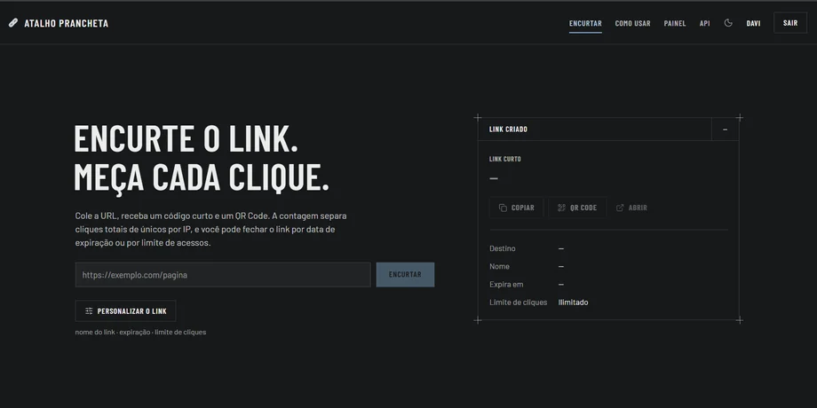Click the Expira em row label
The image size is (817, 408).
coord(506,284)
